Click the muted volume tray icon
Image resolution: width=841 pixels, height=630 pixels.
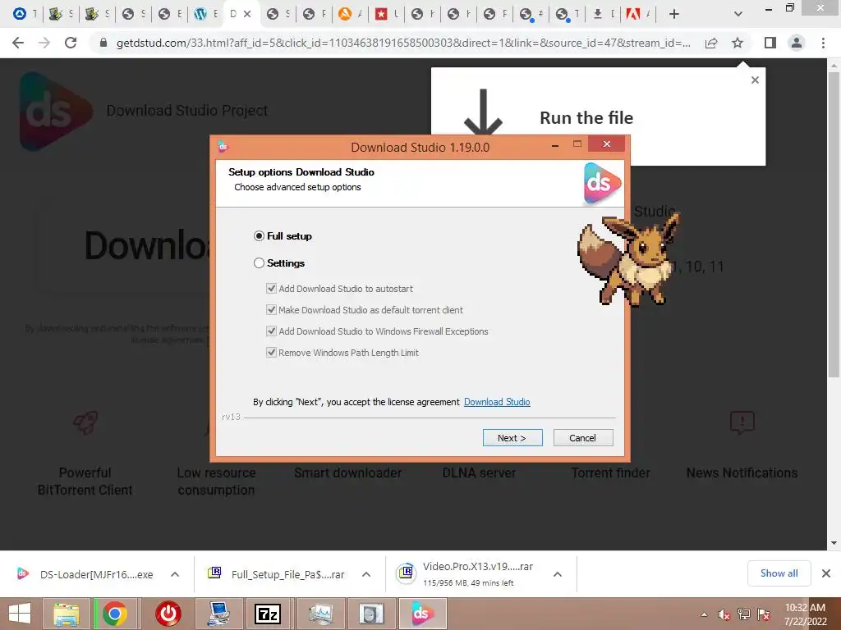click(724, 614)
